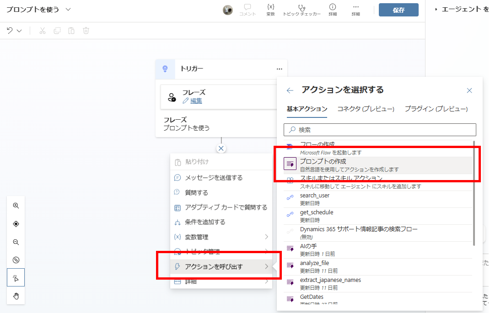
Task: Expand the 変数管理 submenu
Action: click(x=266, y=237)
